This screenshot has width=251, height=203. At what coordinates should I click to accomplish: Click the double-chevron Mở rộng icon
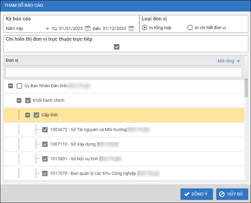pos(238,61)
